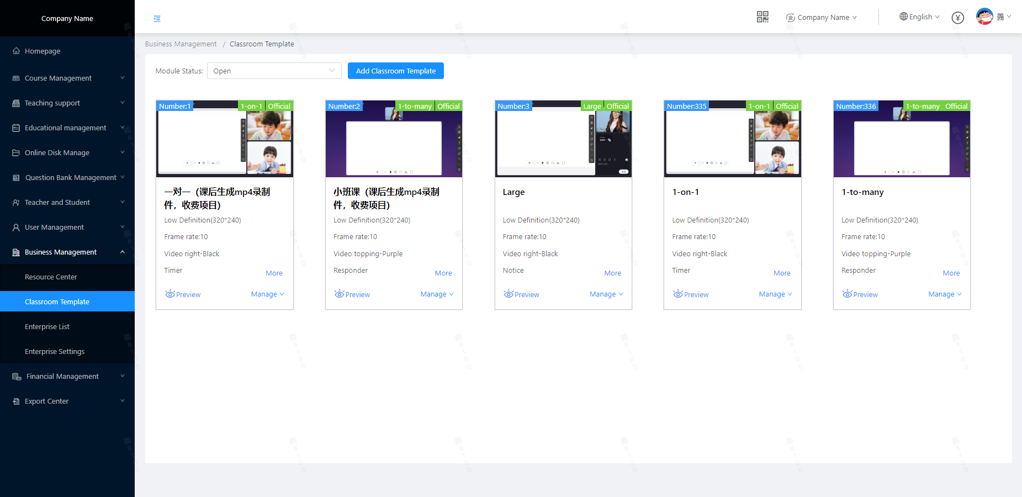Click the globe language icon
Screen dimensions: 1022x497
(x=903, y=17)
